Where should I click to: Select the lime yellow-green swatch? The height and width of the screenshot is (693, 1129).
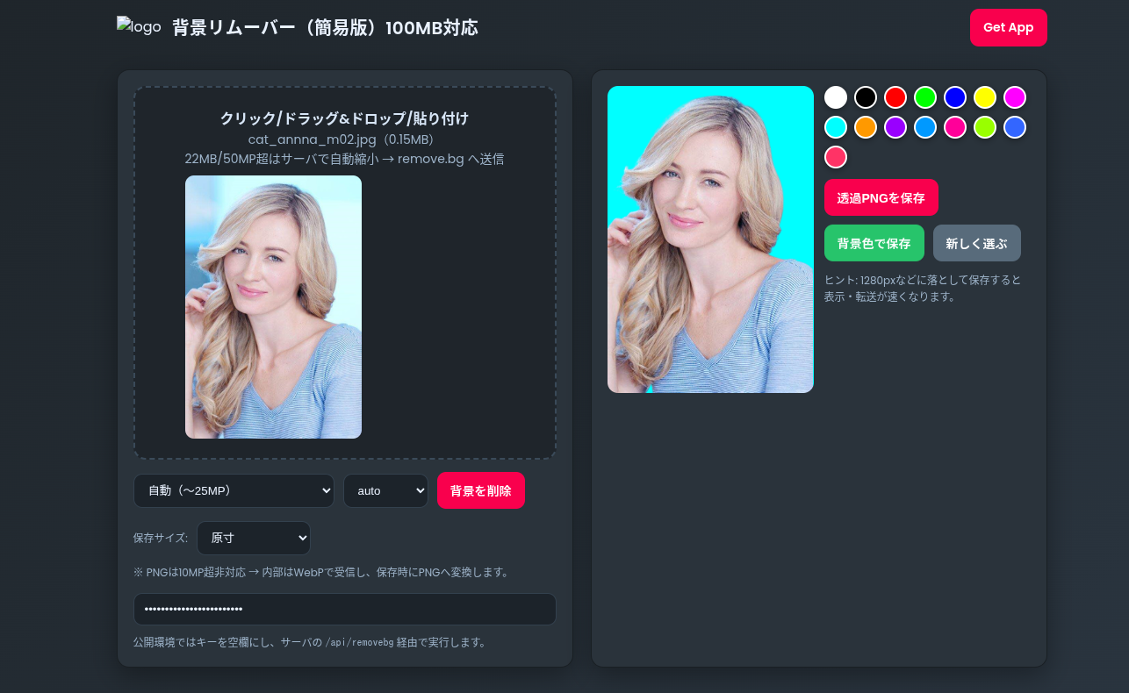[x=985, y=127]
